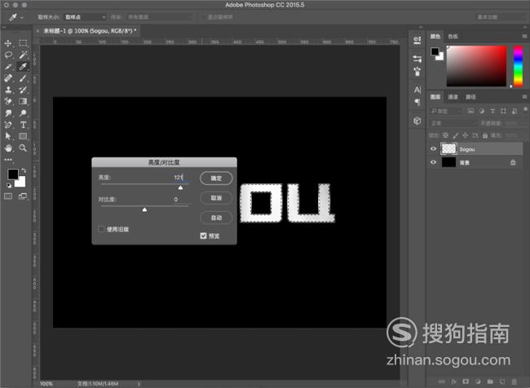530x388 pixels.
Task: Open the workspace switcher dropdown
Action: coord(501,17)
